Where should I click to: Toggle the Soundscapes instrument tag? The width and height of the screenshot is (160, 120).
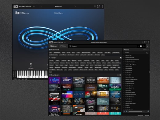pyautogui.click(x=71, y=55)
